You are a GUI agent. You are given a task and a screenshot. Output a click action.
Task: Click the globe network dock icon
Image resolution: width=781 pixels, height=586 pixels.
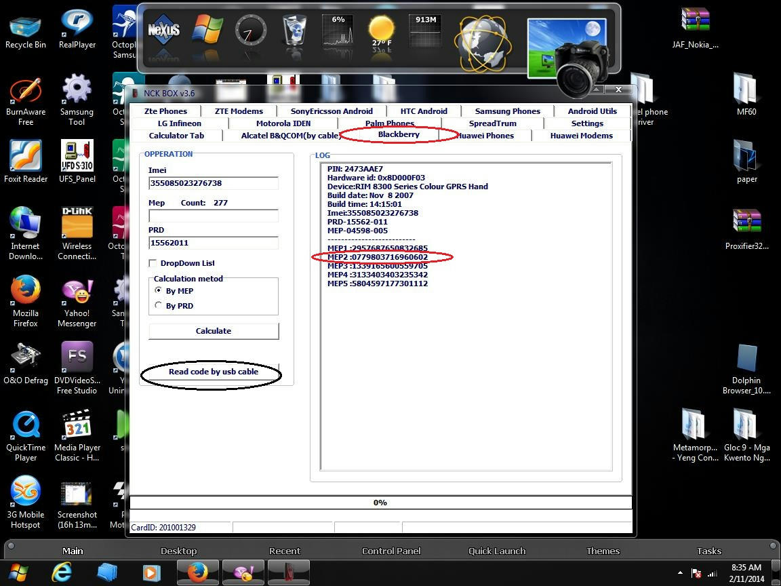tap(481, 44)
